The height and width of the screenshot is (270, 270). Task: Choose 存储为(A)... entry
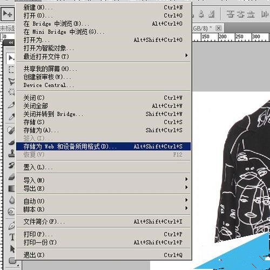pyautogui.click(x=103, y=130)
